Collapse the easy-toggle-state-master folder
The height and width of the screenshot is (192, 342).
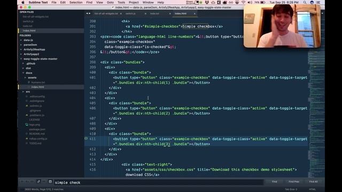coord(41,59)
